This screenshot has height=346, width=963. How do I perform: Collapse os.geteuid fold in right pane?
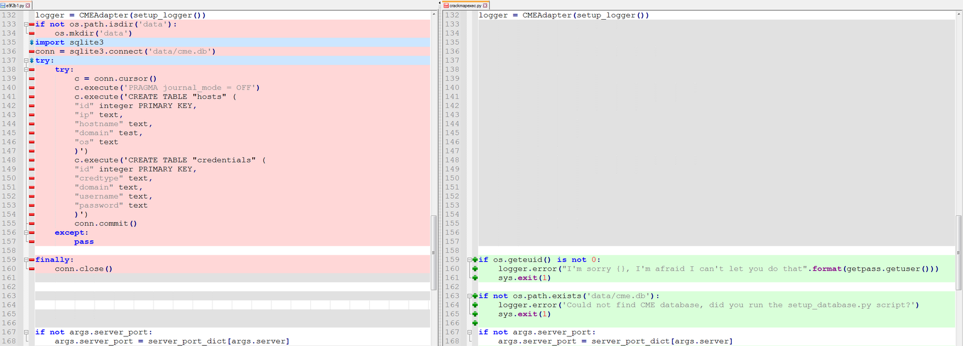pyautogui.click(x=470, y=260)
